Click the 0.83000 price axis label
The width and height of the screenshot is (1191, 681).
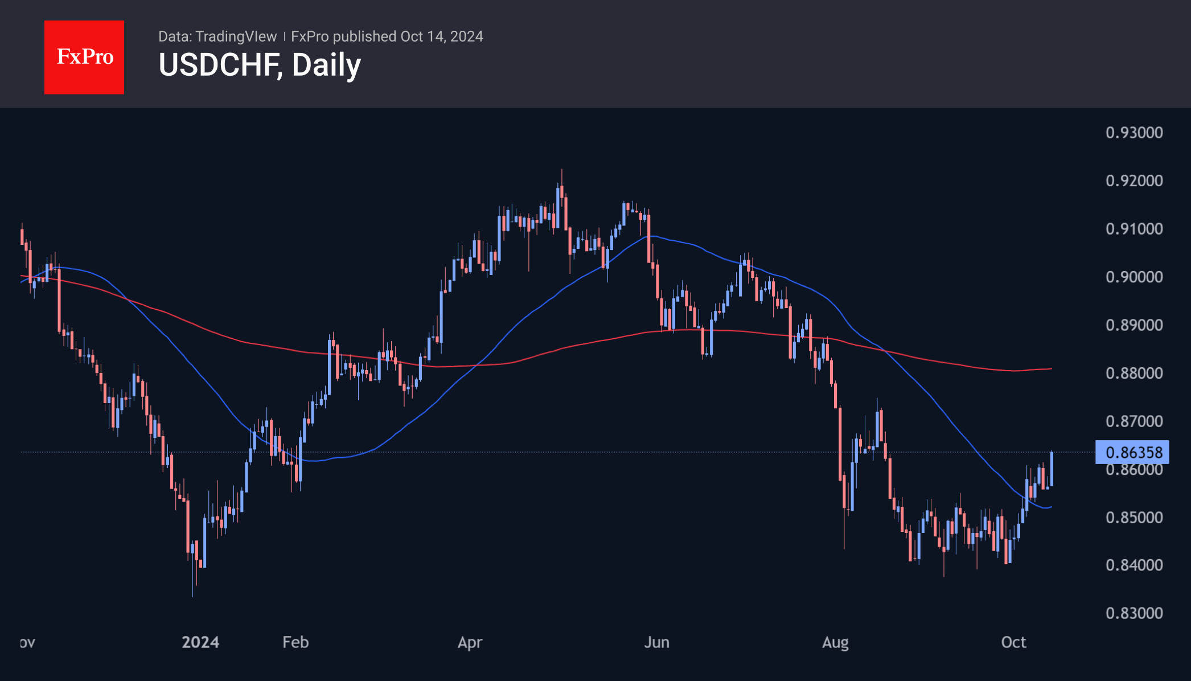click(x=1133, y=614)
